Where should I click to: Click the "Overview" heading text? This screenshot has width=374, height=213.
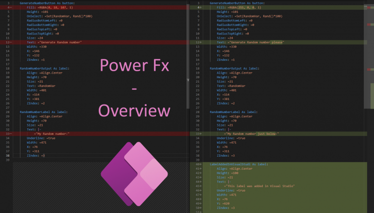(134, 110)
